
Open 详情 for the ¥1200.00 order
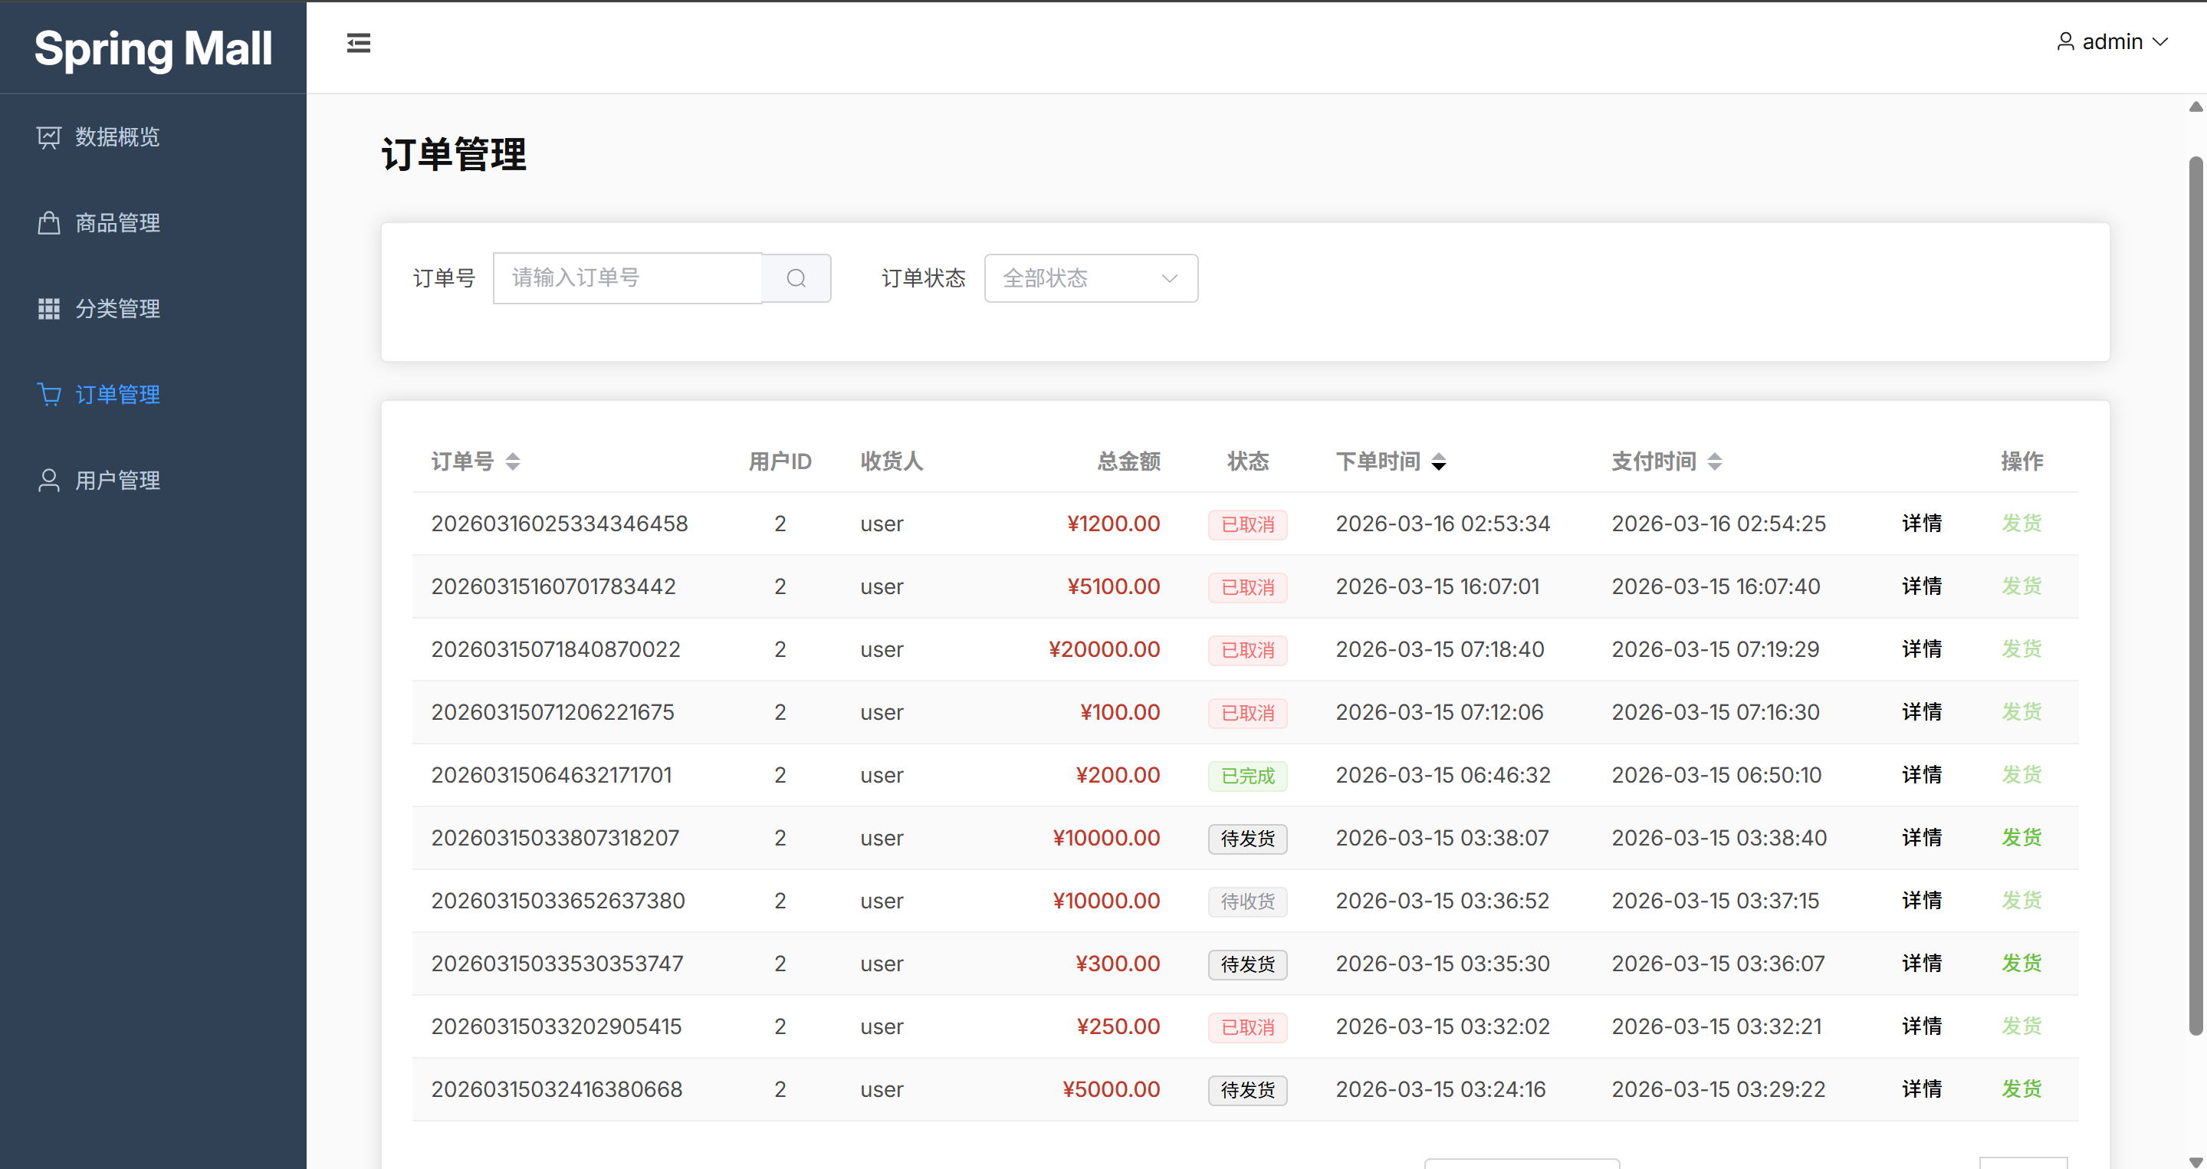(x=1922, y=524)
